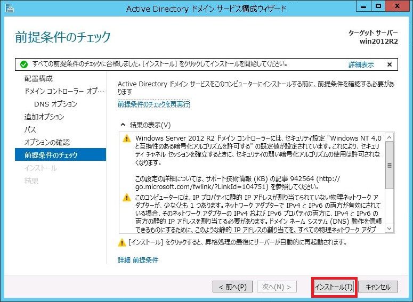
Task: Click the results list scroll down arrow
Action: coord(390,228)
